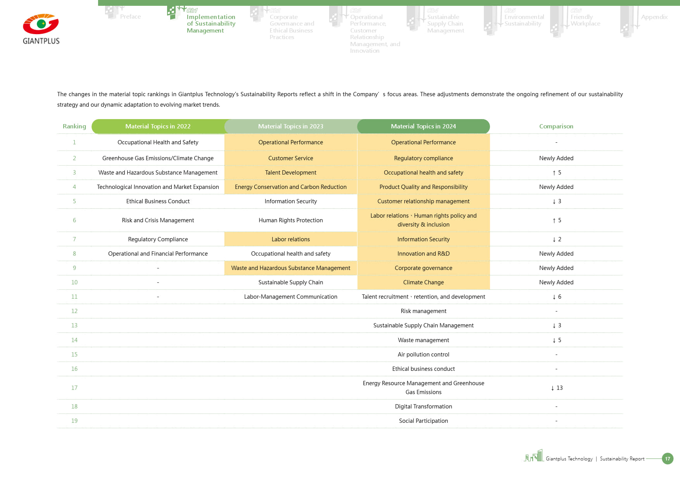Select the Material Topics in 2022 header
The width and height of the screenshot is (680, 481).
158,126
